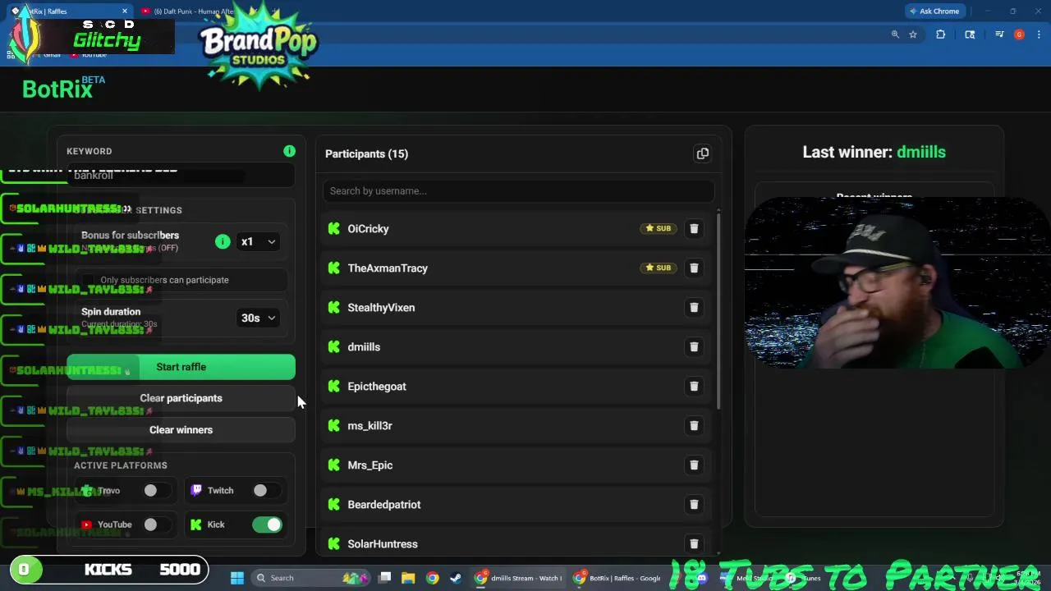Click Clear winners

tap(181, 430)
